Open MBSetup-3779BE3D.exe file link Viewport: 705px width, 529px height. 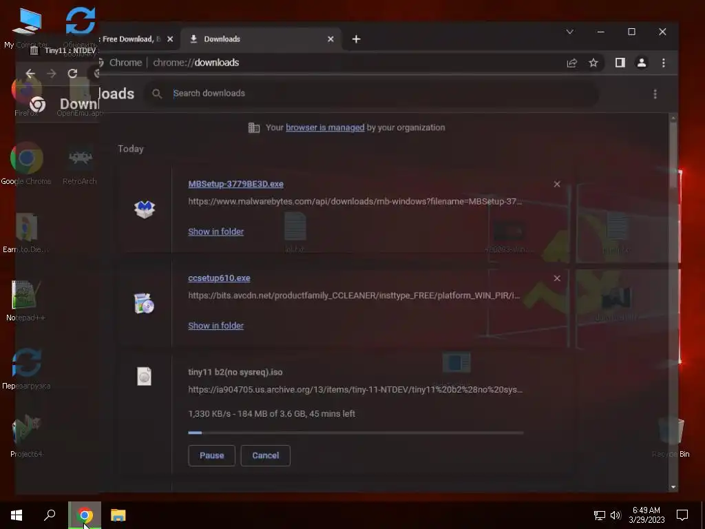[235, 184]
